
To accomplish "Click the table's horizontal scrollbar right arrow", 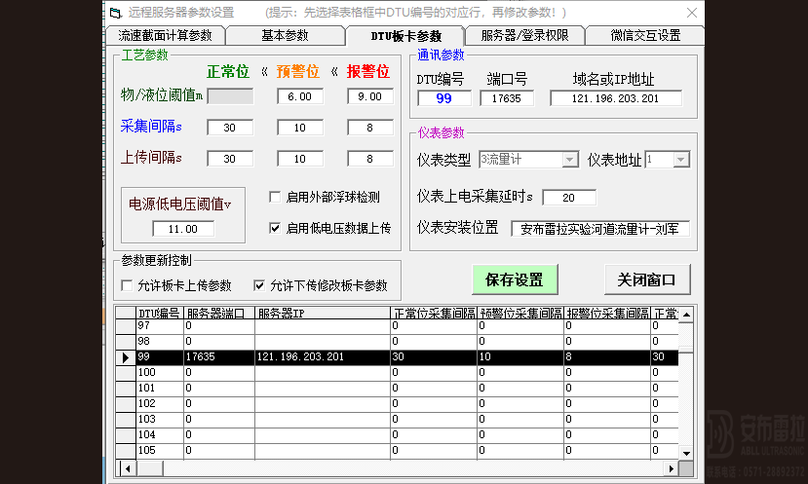I will click(672, 468).
